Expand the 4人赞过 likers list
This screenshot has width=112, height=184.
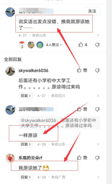[54, 45]
